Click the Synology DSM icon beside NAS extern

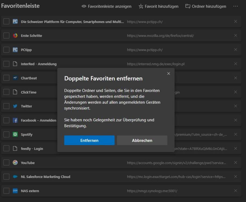click(x=15, y=191)
